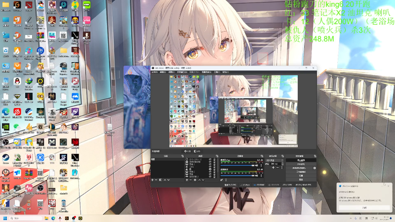Show the hidden fifth source via eye

[x=210, y=169]
